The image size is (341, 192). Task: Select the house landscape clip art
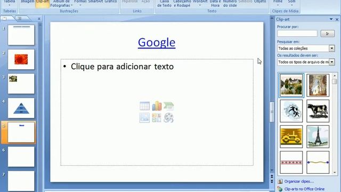click(x=291, y=85)
